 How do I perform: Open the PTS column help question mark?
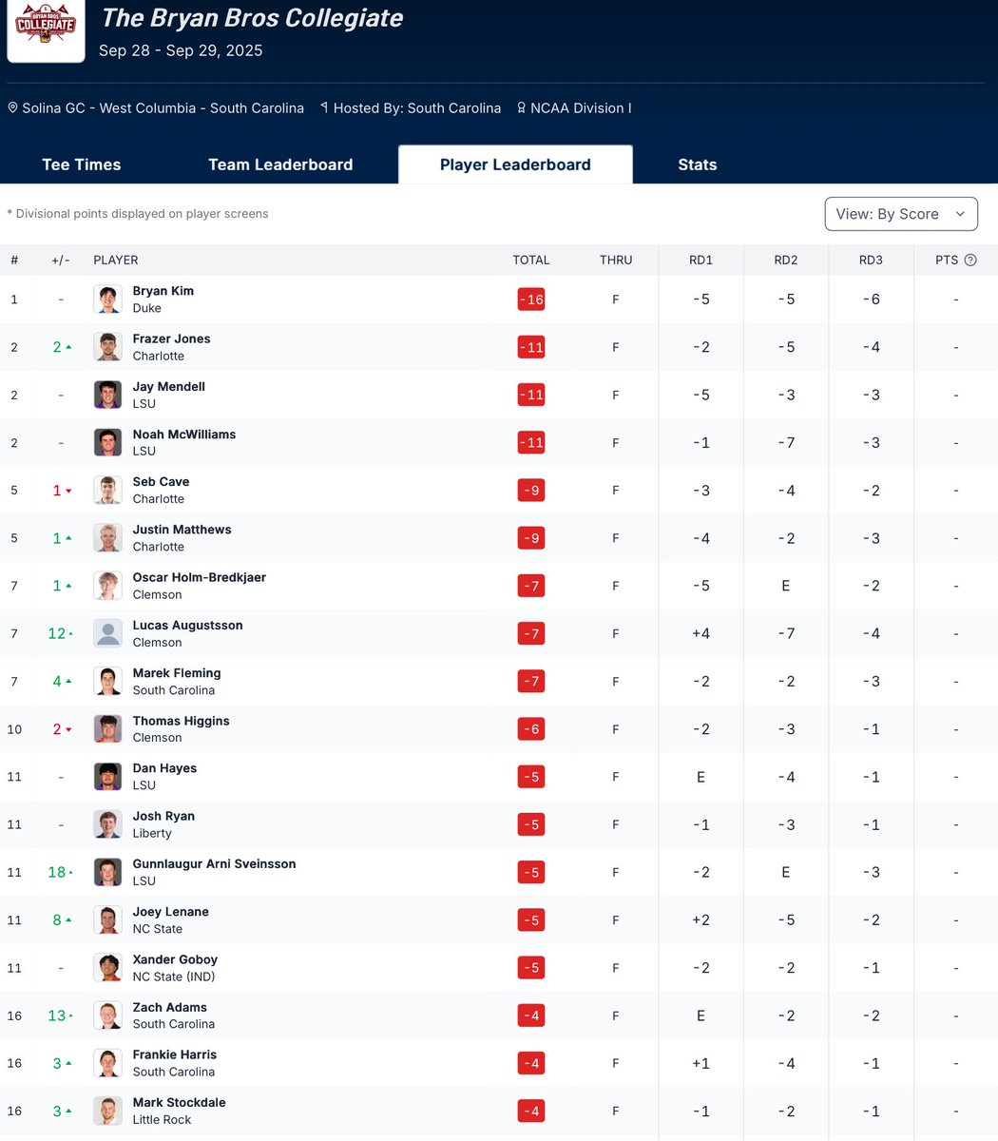[972, 260]
